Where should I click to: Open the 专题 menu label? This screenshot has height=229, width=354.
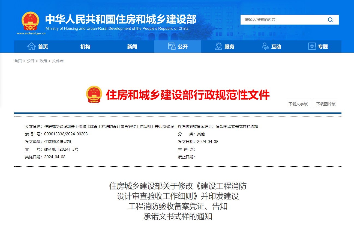pyautogui.click(x=323, y=47)
